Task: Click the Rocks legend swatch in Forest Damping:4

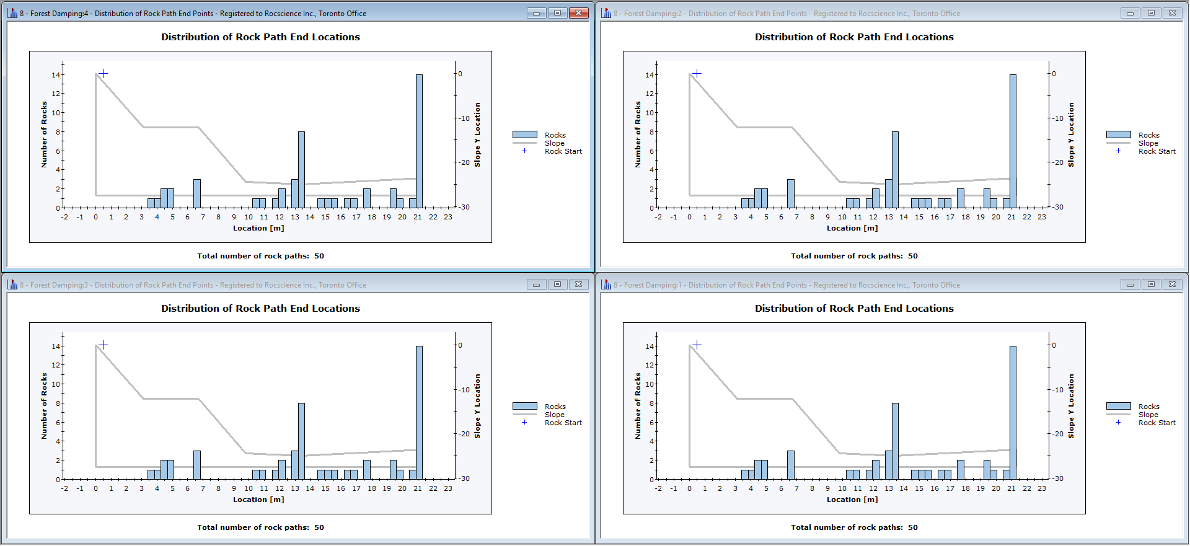Action: pos(524,134)
